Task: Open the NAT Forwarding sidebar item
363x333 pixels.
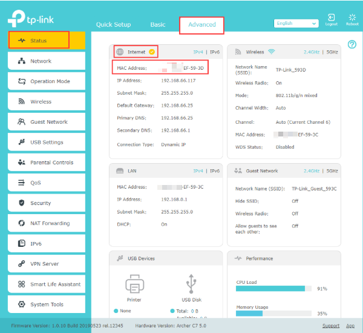Action: click(47, 223)
